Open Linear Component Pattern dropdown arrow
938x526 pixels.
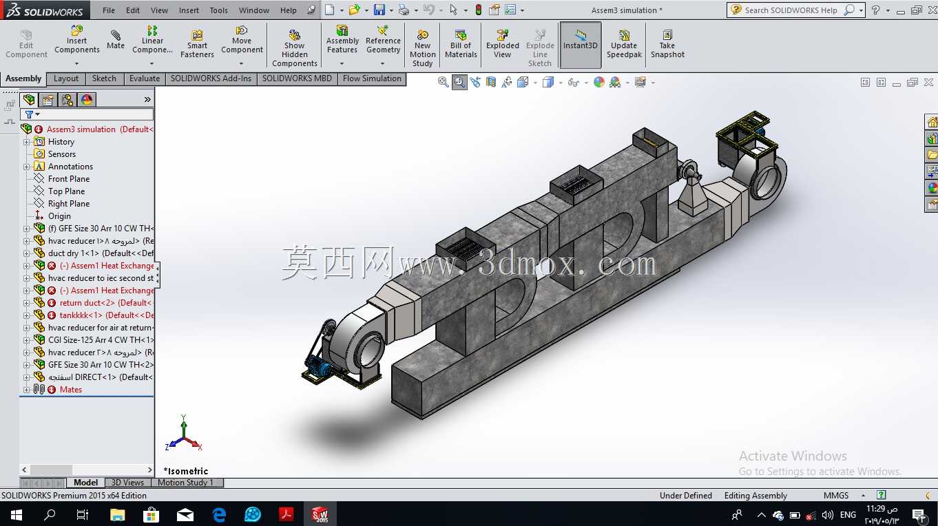point(152,63)
